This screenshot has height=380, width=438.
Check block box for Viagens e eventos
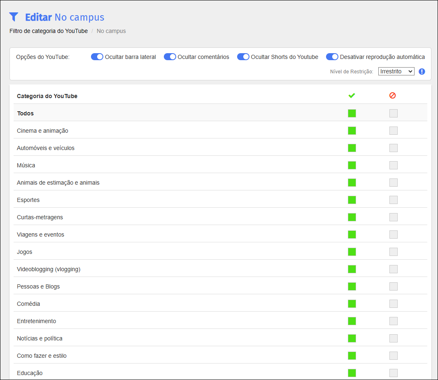393,235
